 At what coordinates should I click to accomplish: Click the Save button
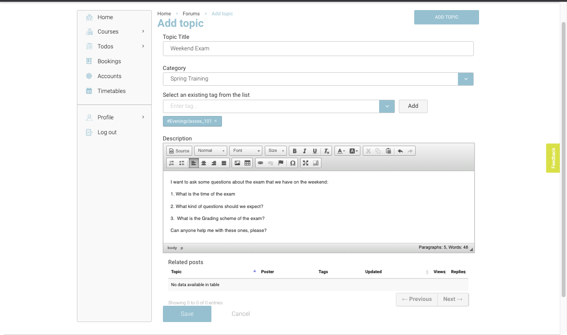[x=187, y=314]
